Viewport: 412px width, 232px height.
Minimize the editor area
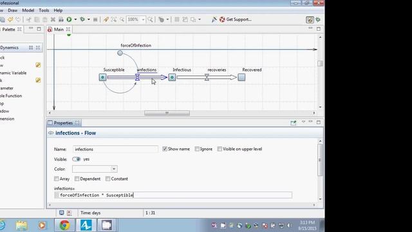[310, 28]
